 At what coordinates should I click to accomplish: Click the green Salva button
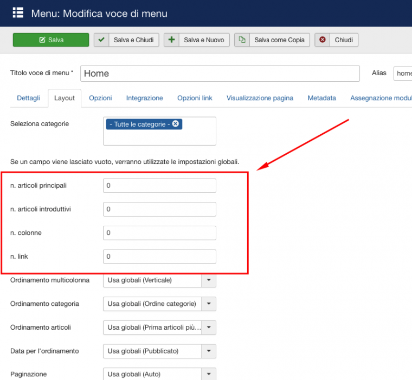tap(51, 40)
